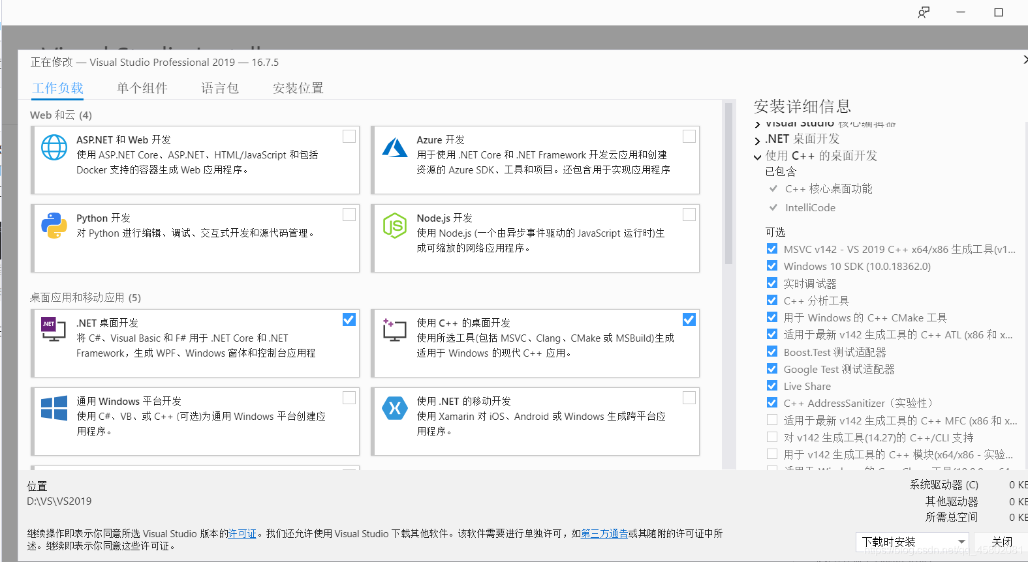The height and width of the screenshot is (562, 1028).
Task: Enable the ASP.NET 和 Web 开发 workload checkbox
Action: [x=349, y=136]
